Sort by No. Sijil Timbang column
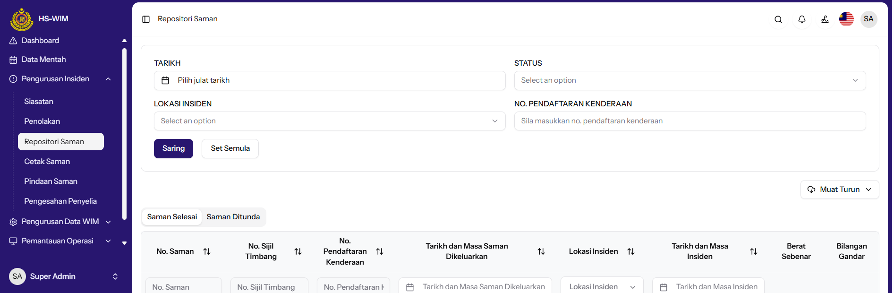The width and height of the screenshot is (894, 293). point(298,251)
